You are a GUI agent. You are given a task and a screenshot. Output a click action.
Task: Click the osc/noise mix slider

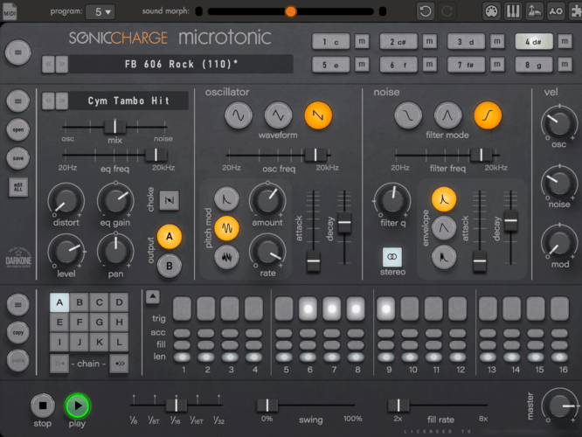coord(114,126)
